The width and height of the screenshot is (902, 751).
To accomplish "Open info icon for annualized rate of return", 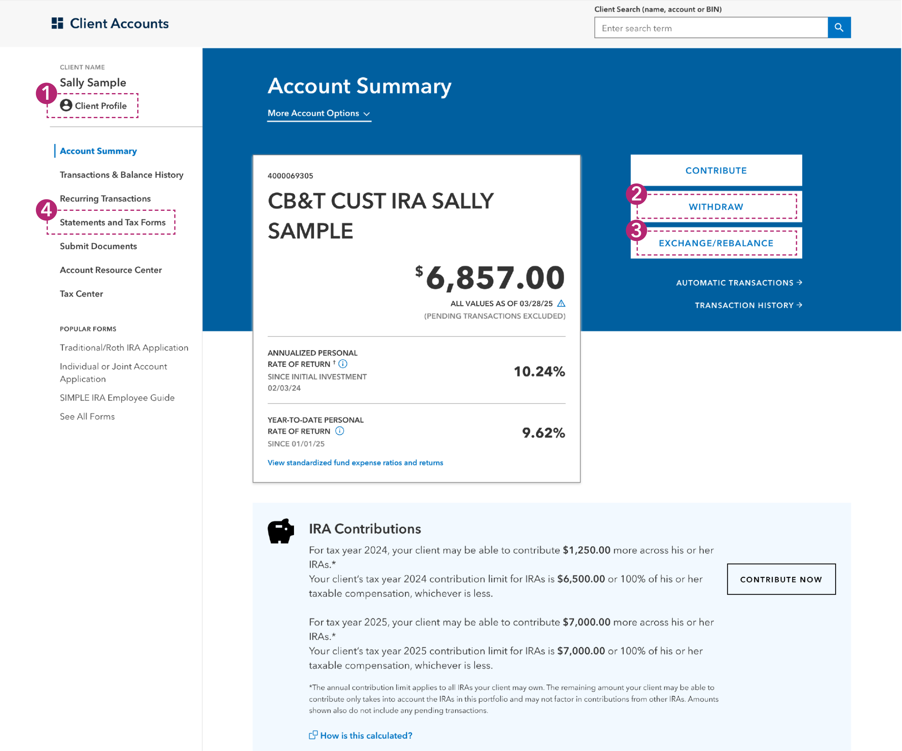I will (x=343, y=364).
